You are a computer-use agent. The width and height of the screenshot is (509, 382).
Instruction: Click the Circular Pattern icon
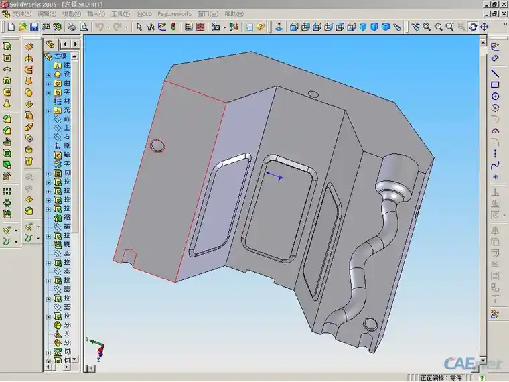[7, 203]
